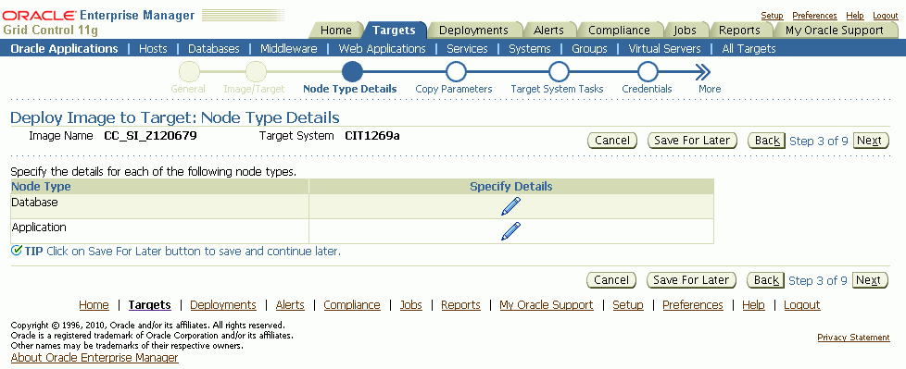Select the Credentials step circle
Screen dimensions: 906x369
pyautogui.click(x=648, y=72)
